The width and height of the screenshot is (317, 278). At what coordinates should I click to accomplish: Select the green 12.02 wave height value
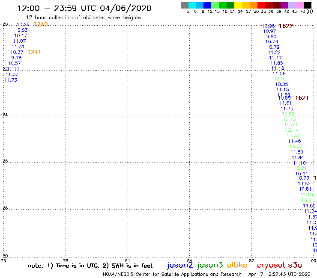click(x=281, y=79)
